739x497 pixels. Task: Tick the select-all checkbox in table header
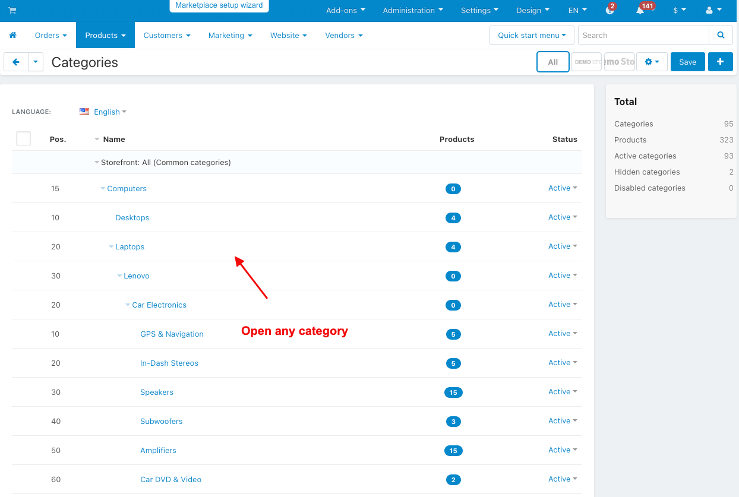point(23,139)
